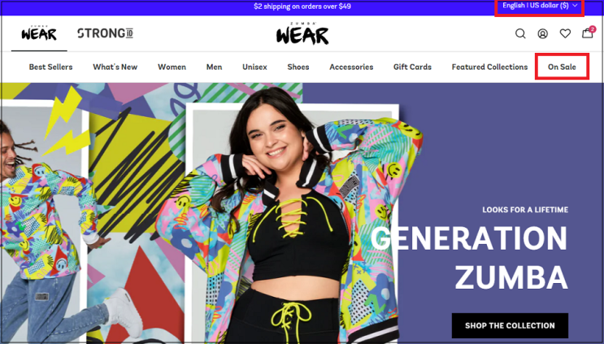Open the Accessories menu
Screen dimensions: 604x344
(x=351, y=67)
